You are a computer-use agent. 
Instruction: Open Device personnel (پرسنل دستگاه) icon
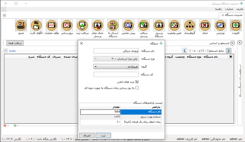(159, 25)
